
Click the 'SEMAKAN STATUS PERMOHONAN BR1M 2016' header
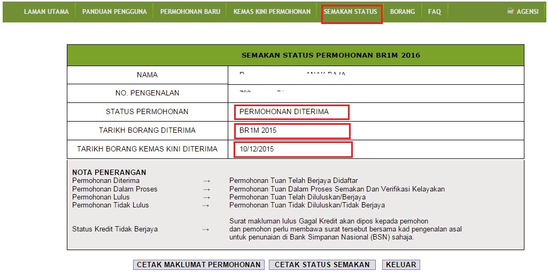(330, 55)
